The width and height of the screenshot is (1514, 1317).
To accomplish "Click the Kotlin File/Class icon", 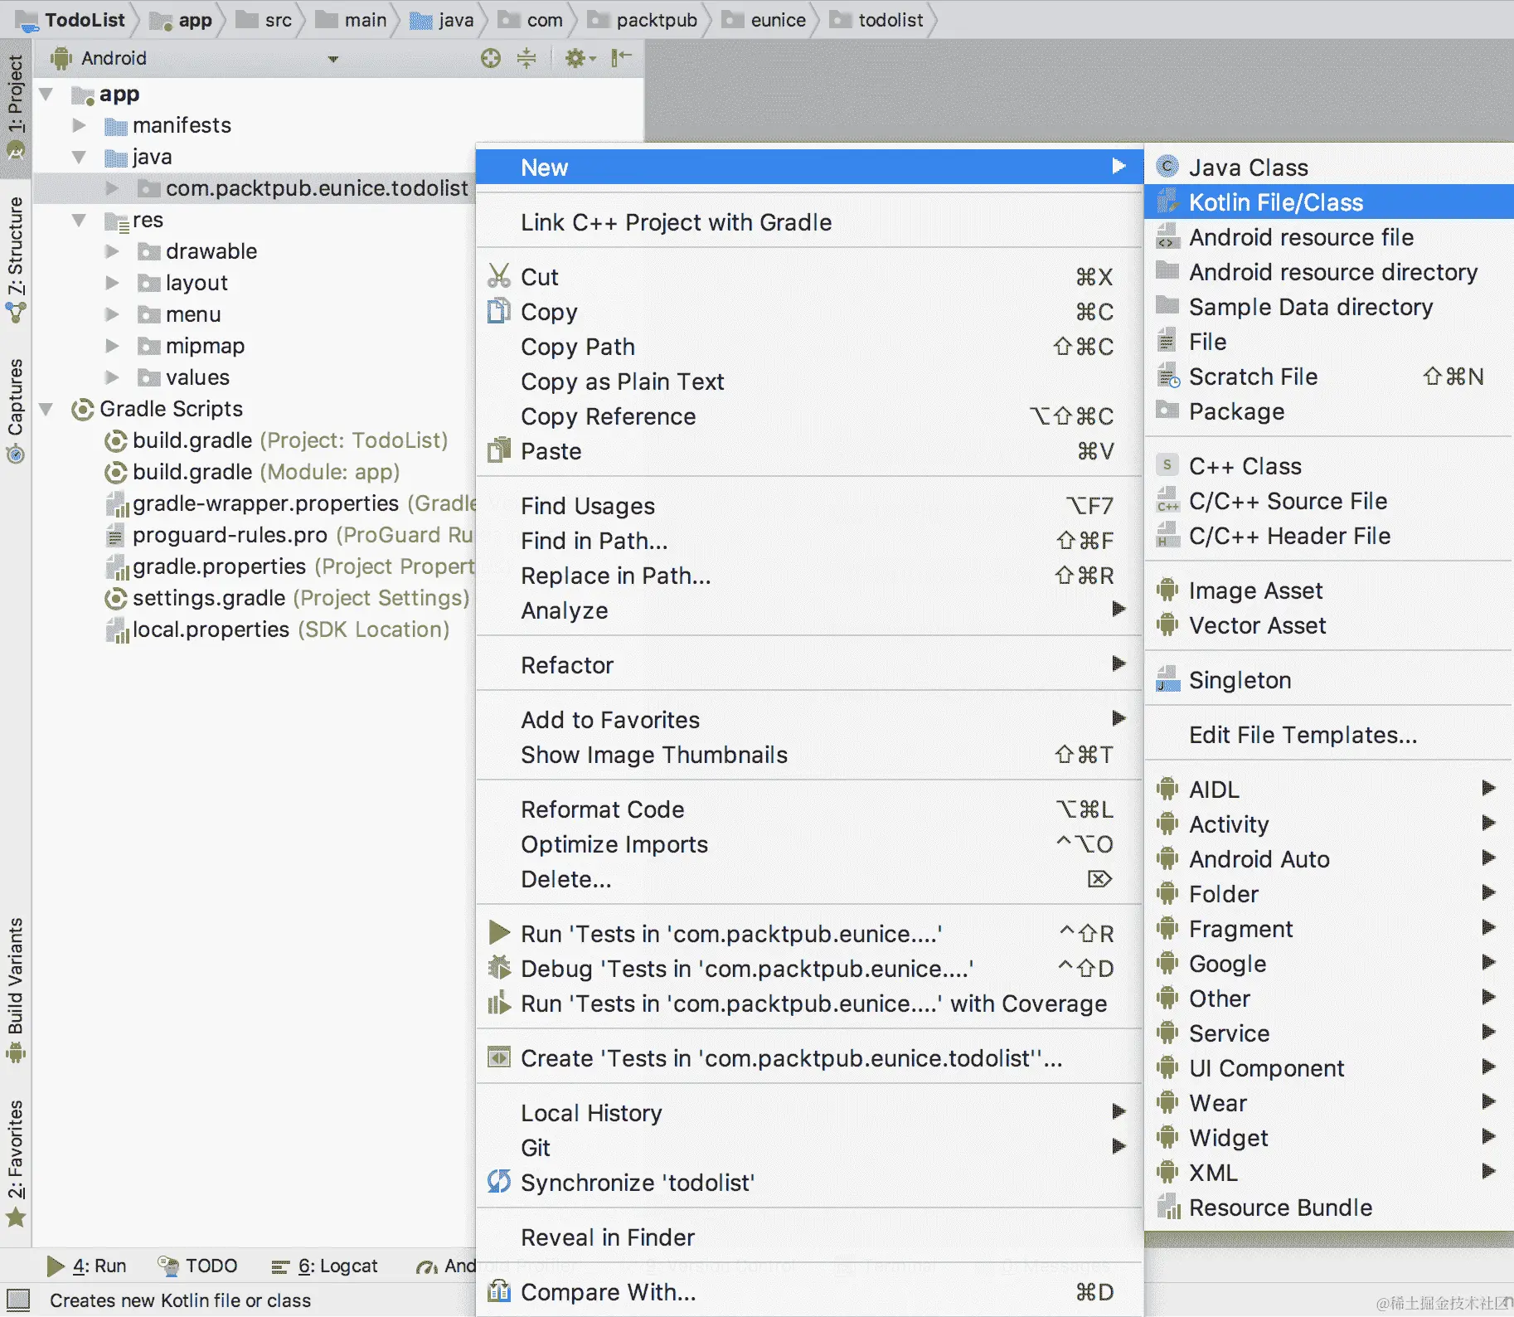I will (1167, 202).
